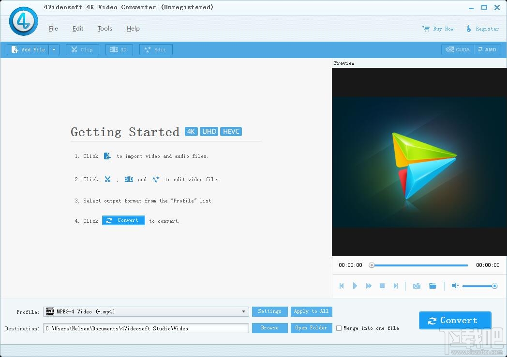
Task: Play the preview video
Action: pos(355,286)
